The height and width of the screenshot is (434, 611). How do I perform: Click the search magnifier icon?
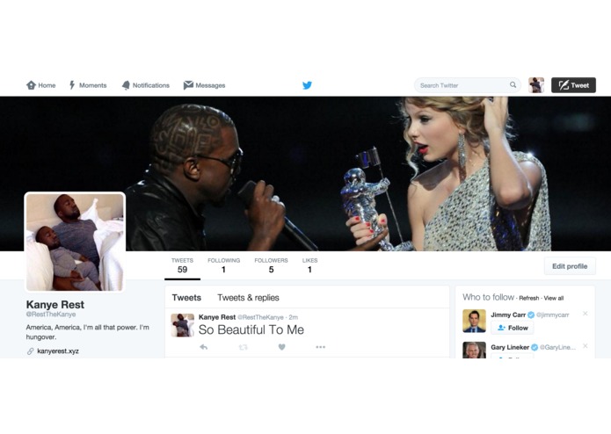pyautogui.click(x=513, y=85)
